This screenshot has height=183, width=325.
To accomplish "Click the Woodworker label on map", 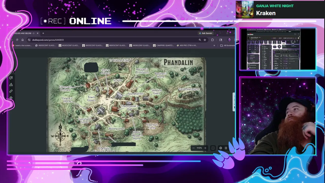I will pyautogui.click(x=117, y=129).
